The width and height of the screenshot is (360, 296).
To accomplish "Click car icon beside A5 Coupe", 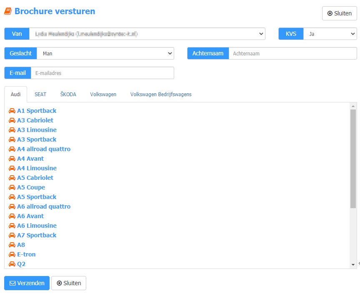I will point(12,187).
